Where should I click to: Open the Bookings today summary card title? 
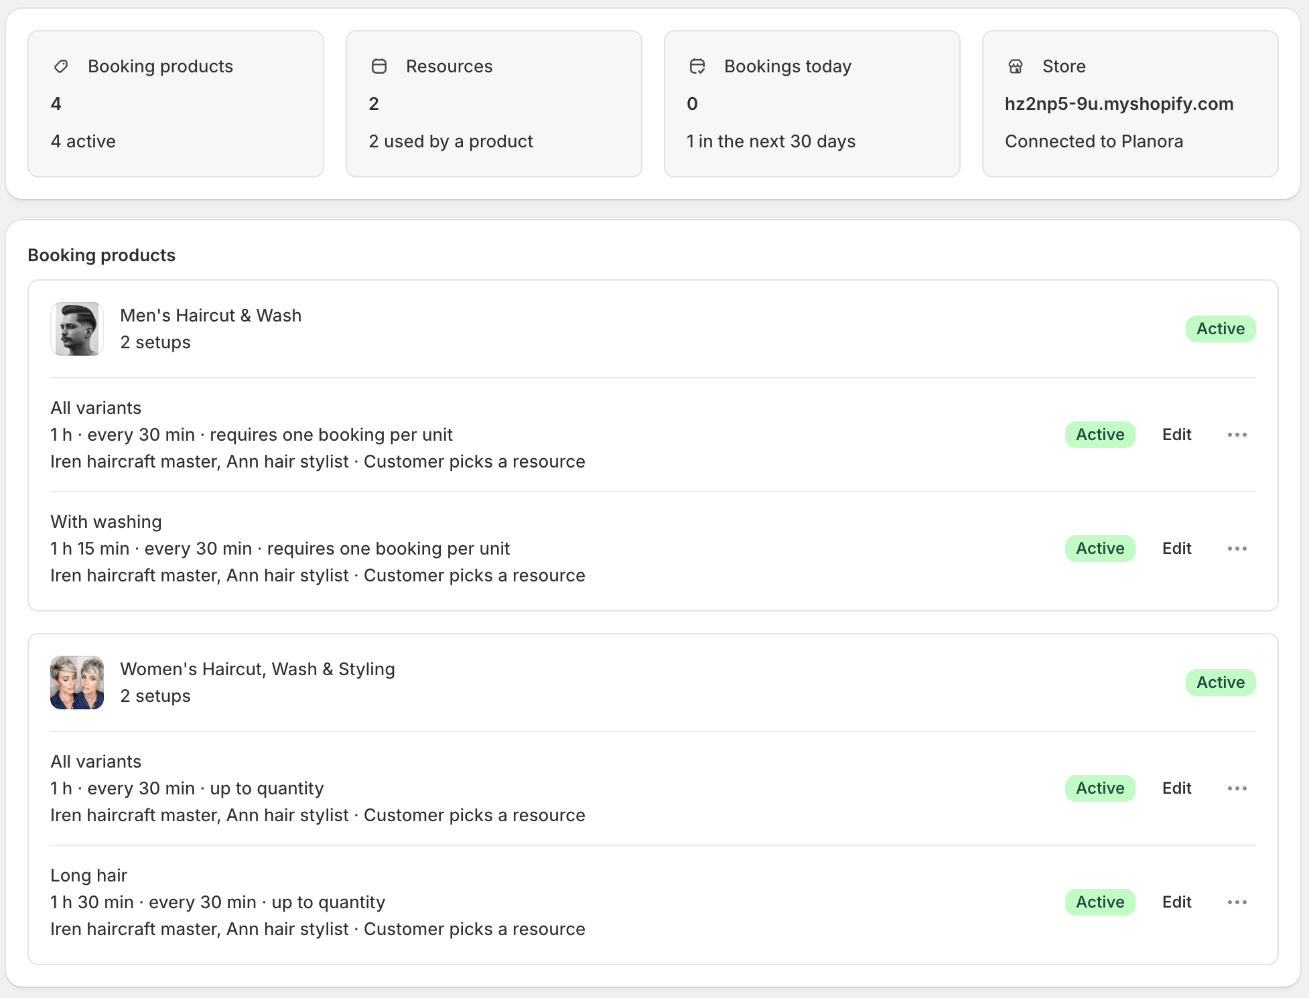click(x=788, y=66)
